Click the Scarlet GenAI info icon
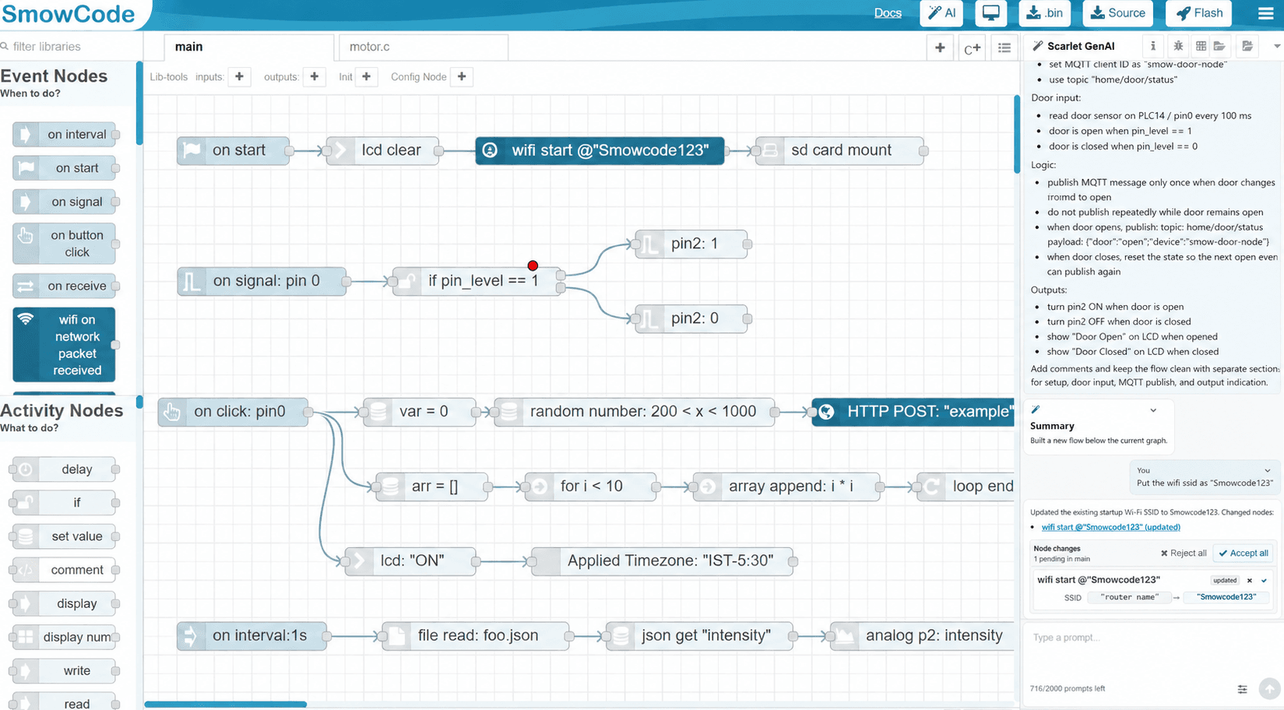 [x=1152, y=46]
